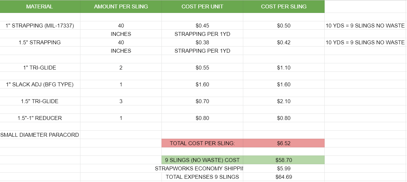This screenshot has height=182, width=407.
Task: Select the COST PER SLING header cell
Action: [x=284, y=6]
